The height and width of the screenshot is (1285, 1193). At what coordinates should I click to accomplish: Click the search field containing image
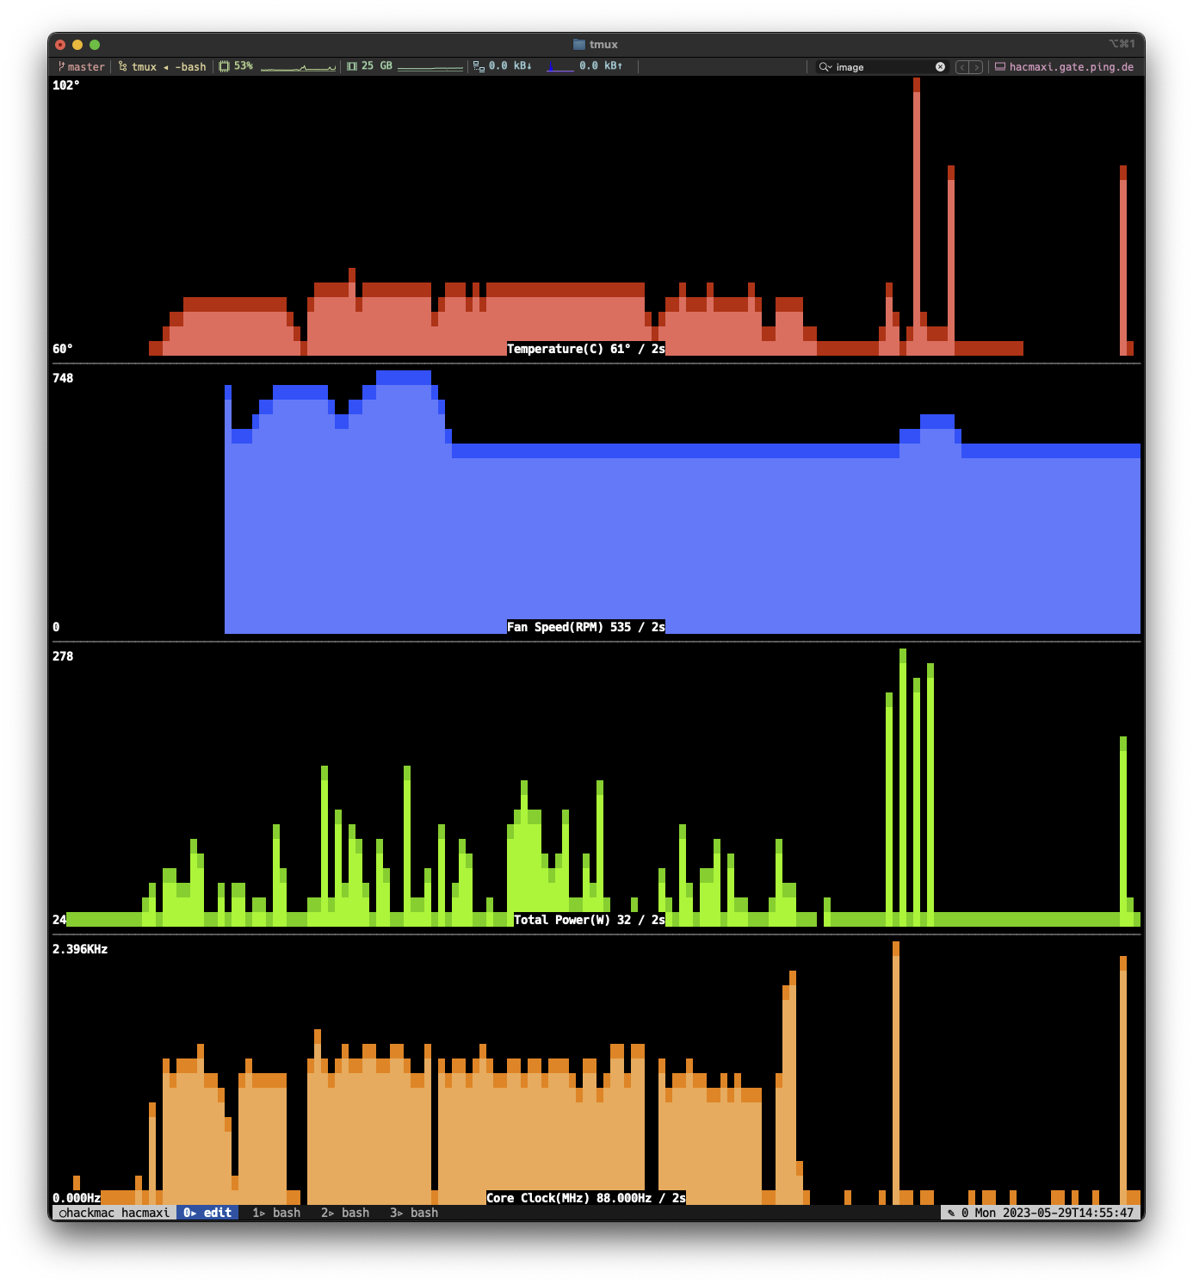(x=883, y=66)
